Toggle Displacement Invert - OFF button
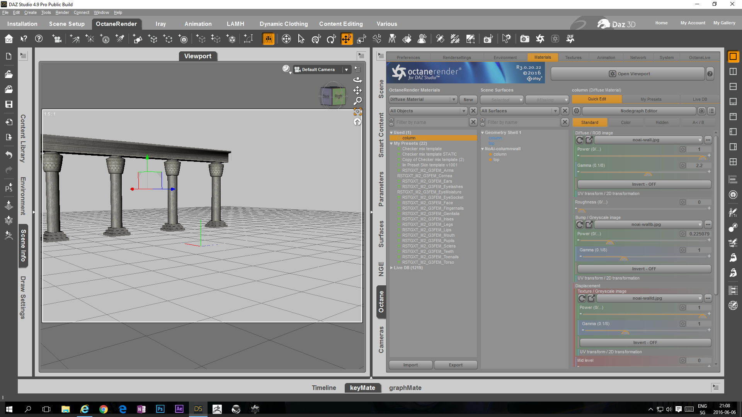 click(x=645, y=342)
